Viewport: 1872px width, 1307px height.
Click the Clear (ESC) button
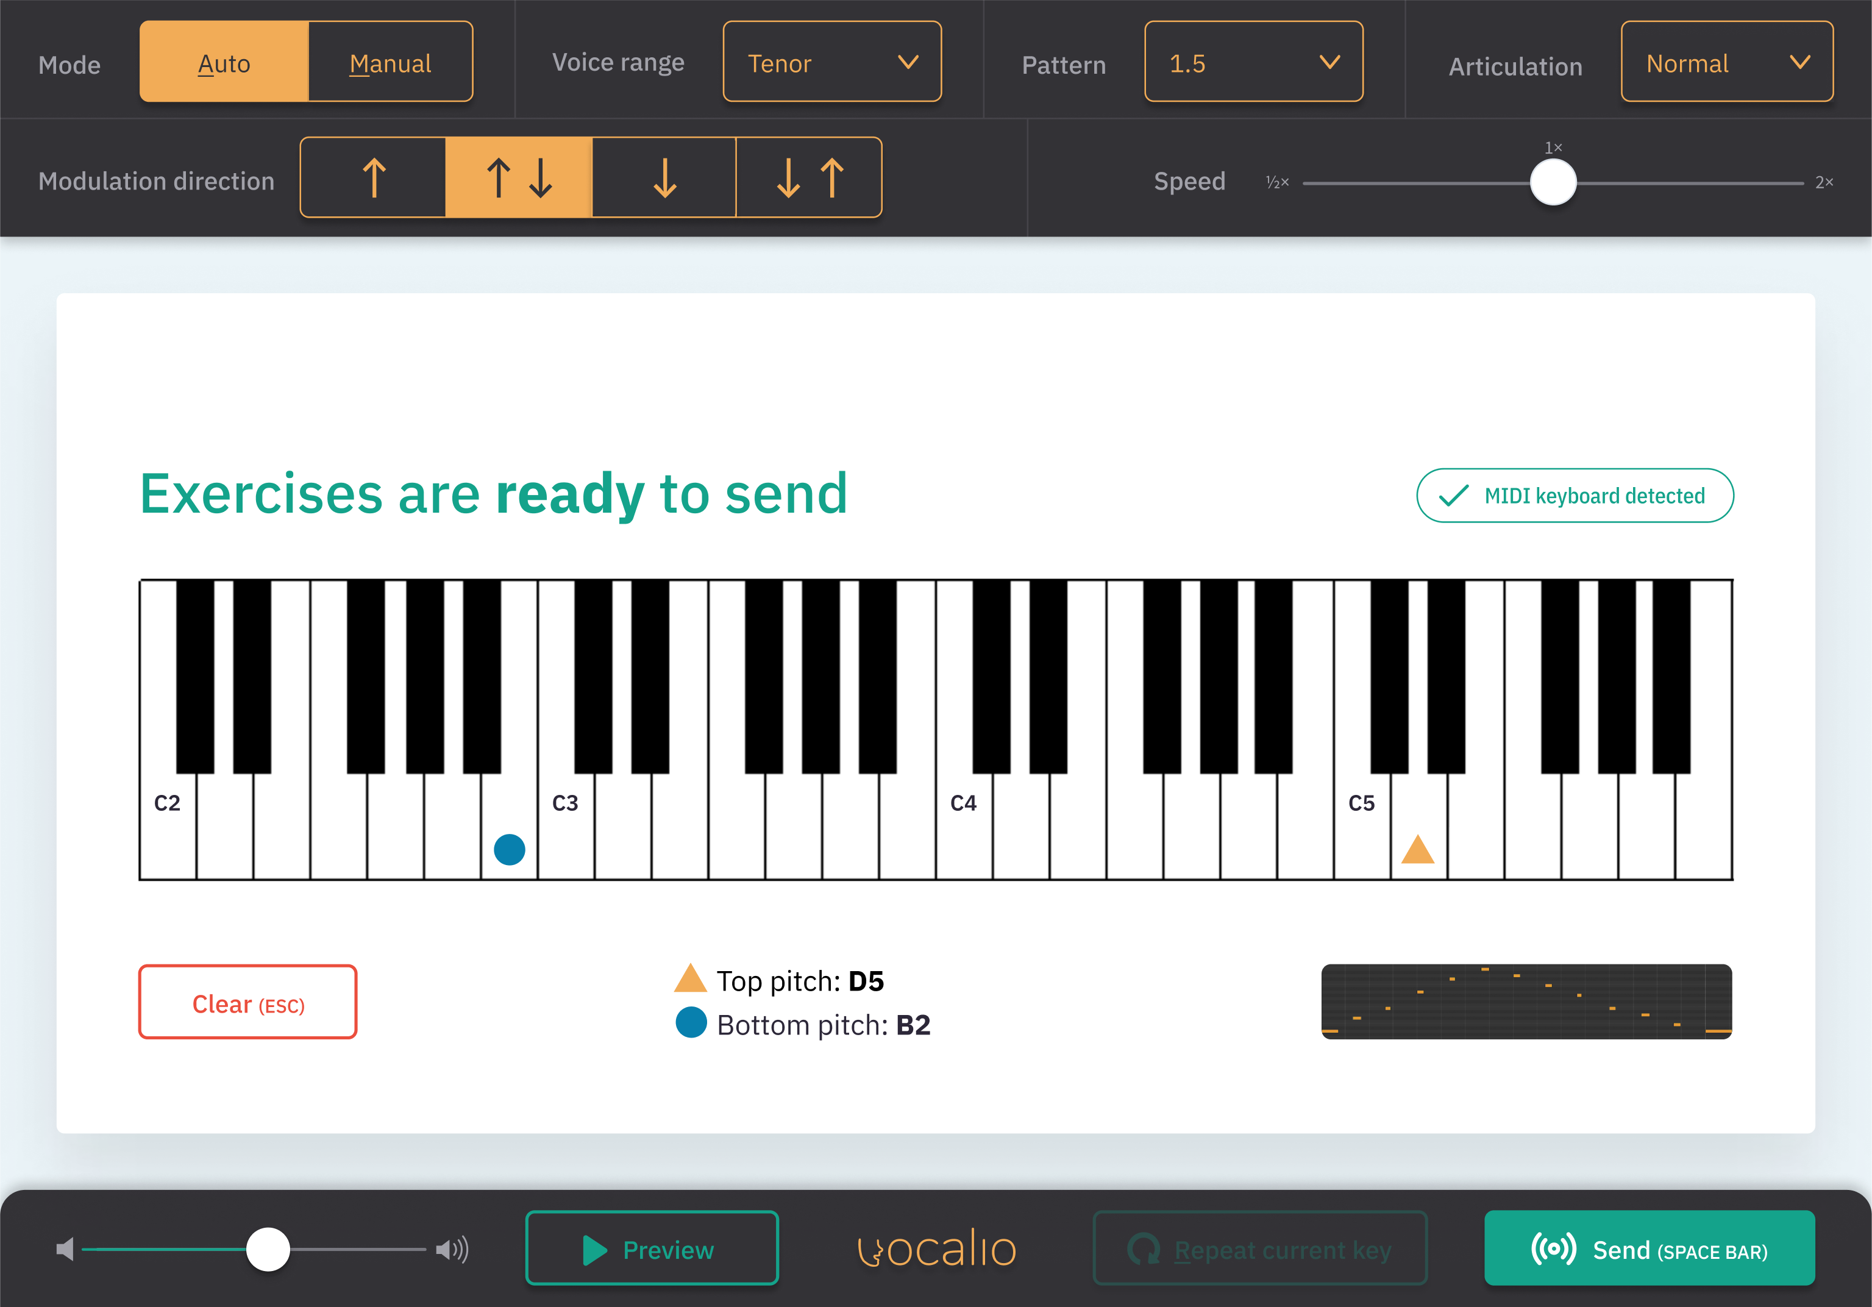coord(248,1002)
